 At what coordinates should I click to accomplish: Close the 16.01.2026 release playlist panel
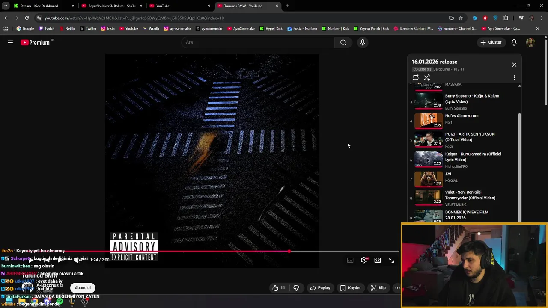[x=514, y=65]
